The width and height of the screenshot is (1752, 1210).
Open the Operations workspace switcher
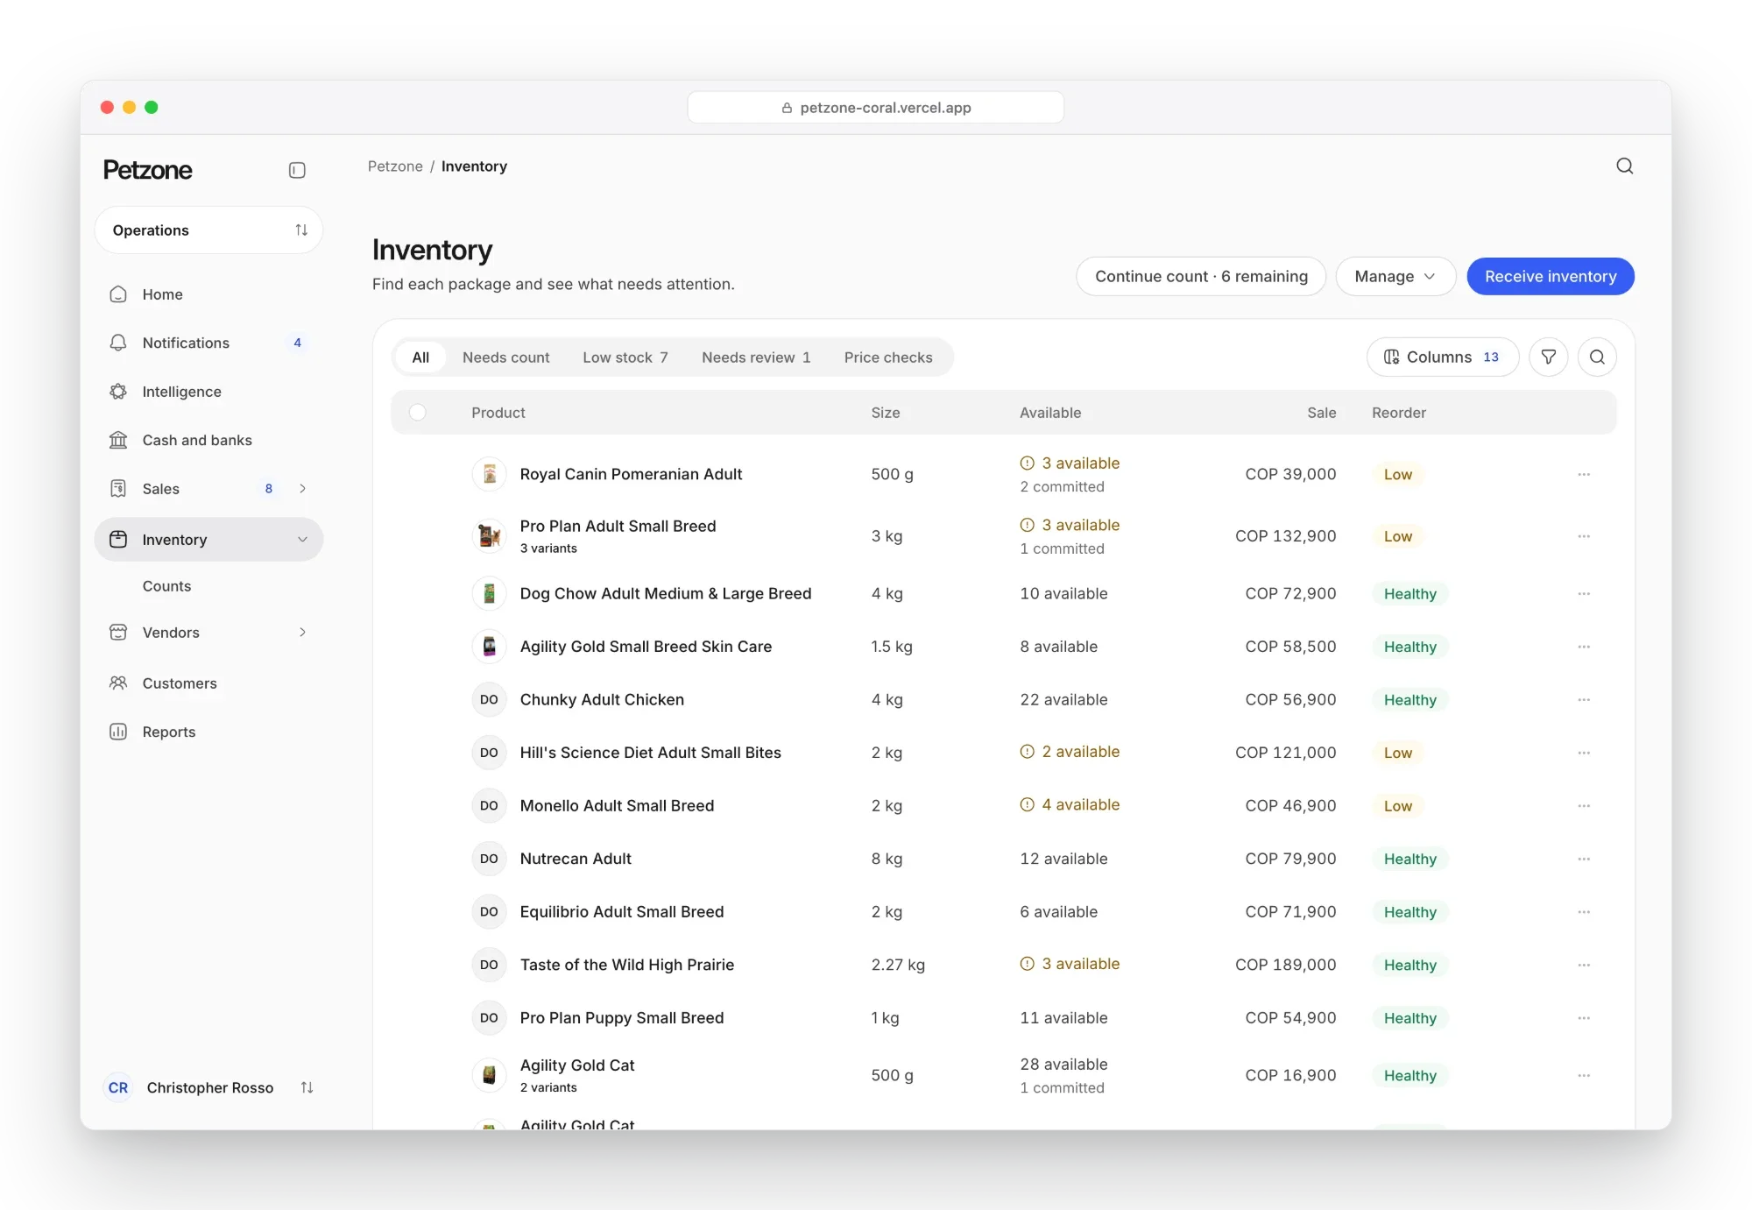click(x=208, y=230)
